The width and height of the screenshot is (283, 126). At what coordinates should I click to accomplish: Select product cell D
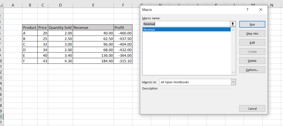30,50
